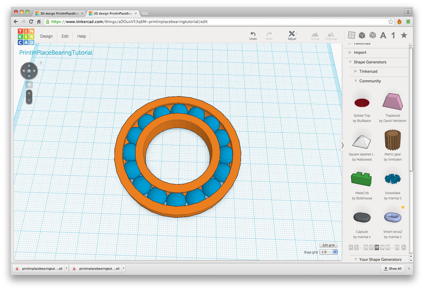Open the Chrome hamburger menu
Viewport: 424px width, 290px height.
(408, 22)
